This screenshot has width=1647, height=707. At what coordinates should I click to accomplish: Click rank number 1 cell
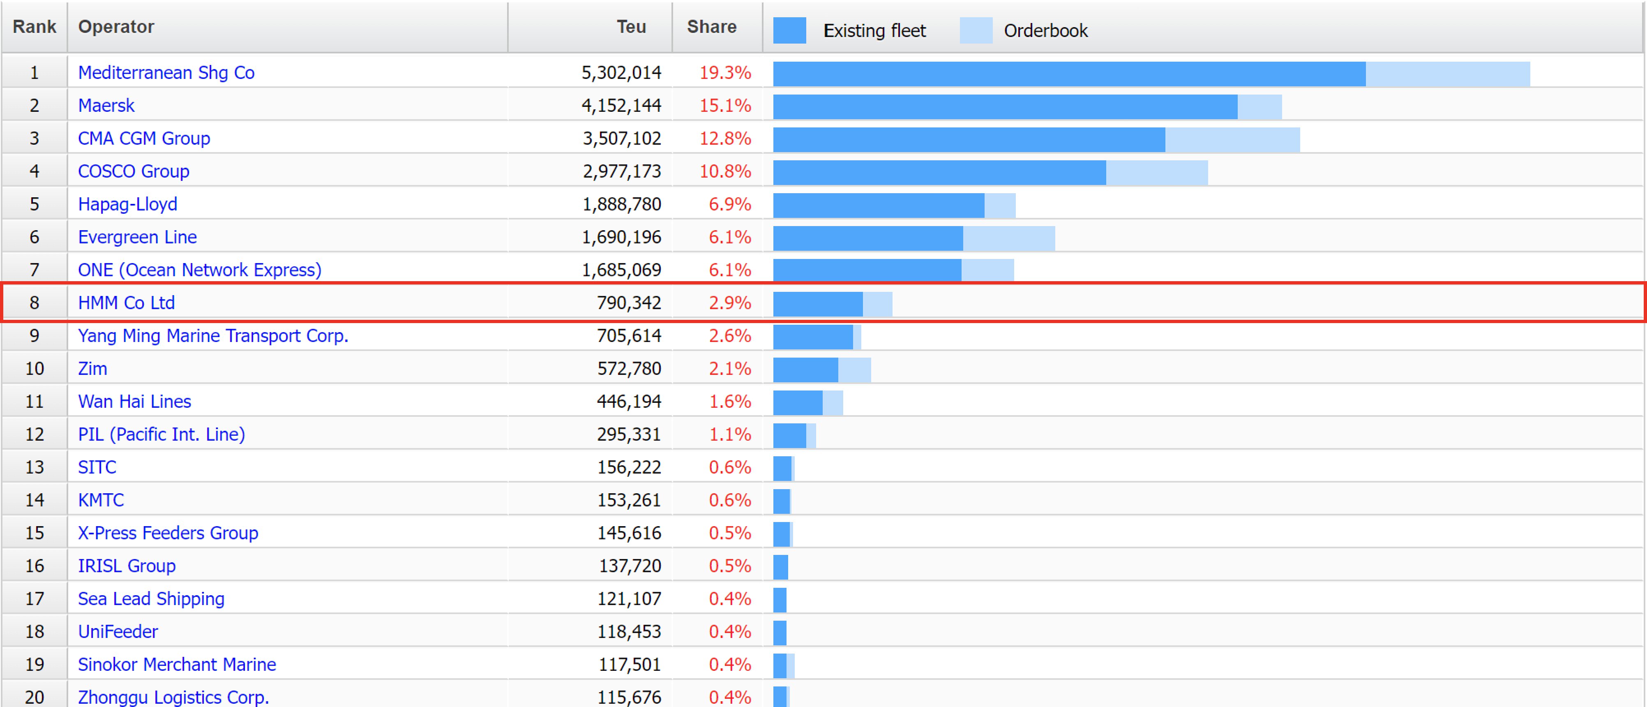[35, 73]
